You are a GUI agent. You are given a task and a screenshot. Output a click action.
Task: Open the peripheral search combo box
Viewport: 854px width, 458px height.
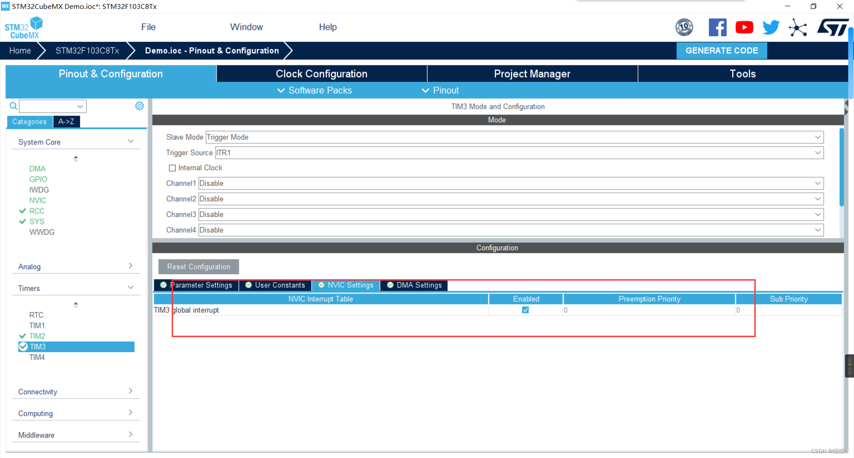point(52,106)
